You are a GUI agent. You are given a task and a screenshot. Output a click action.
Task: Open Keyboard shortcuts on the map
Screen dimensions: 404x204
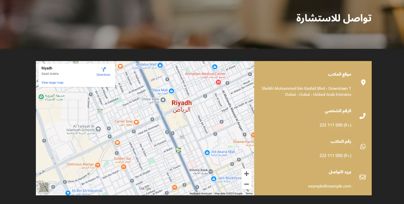[200, 194]
